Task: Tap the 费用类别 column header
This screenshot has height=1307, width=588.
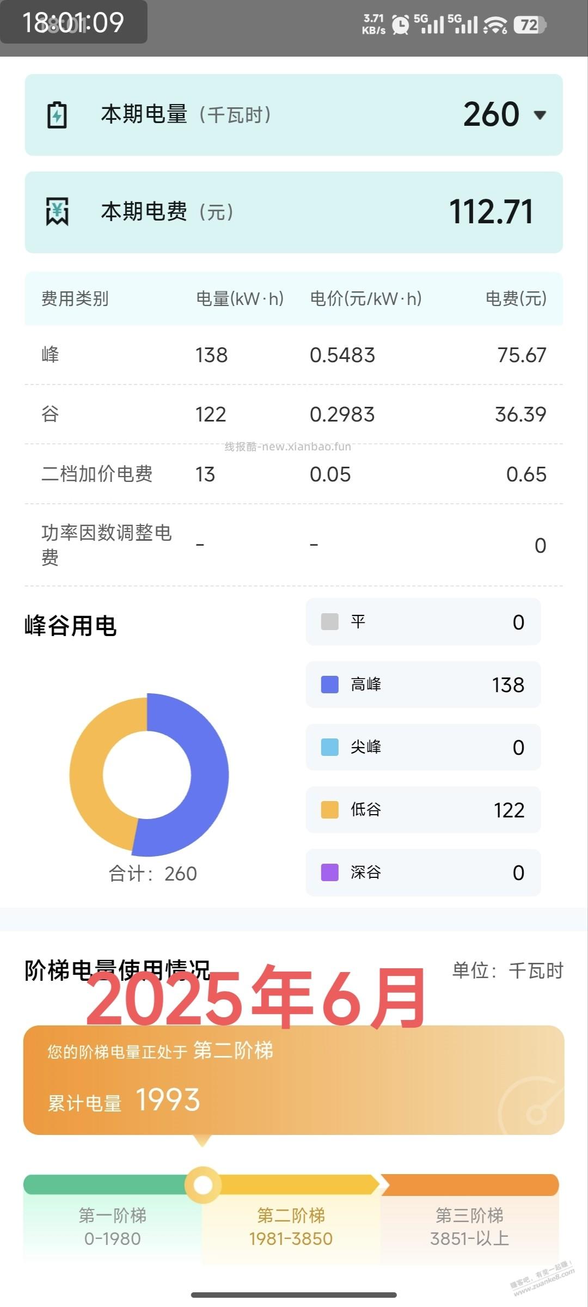Action: tap(75, 298)
